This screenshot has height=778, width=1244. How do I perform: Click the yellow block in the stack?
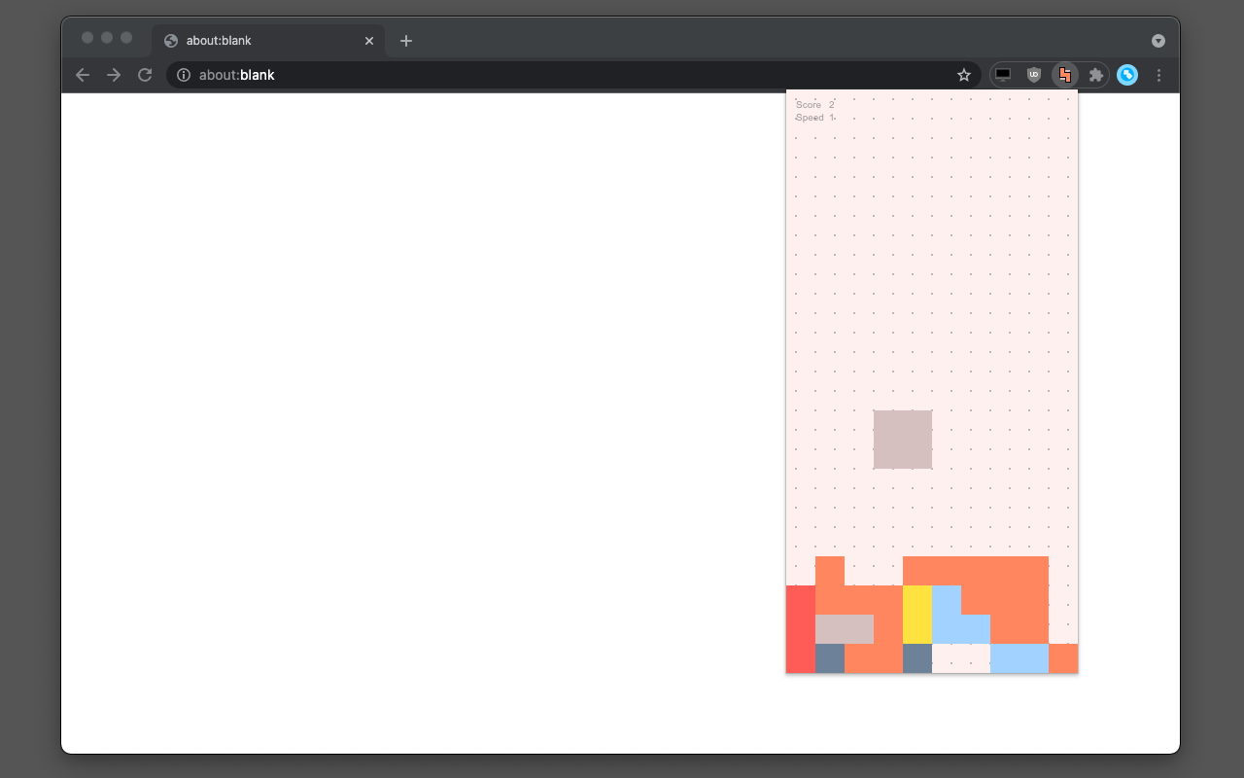(x=917, y=615)
